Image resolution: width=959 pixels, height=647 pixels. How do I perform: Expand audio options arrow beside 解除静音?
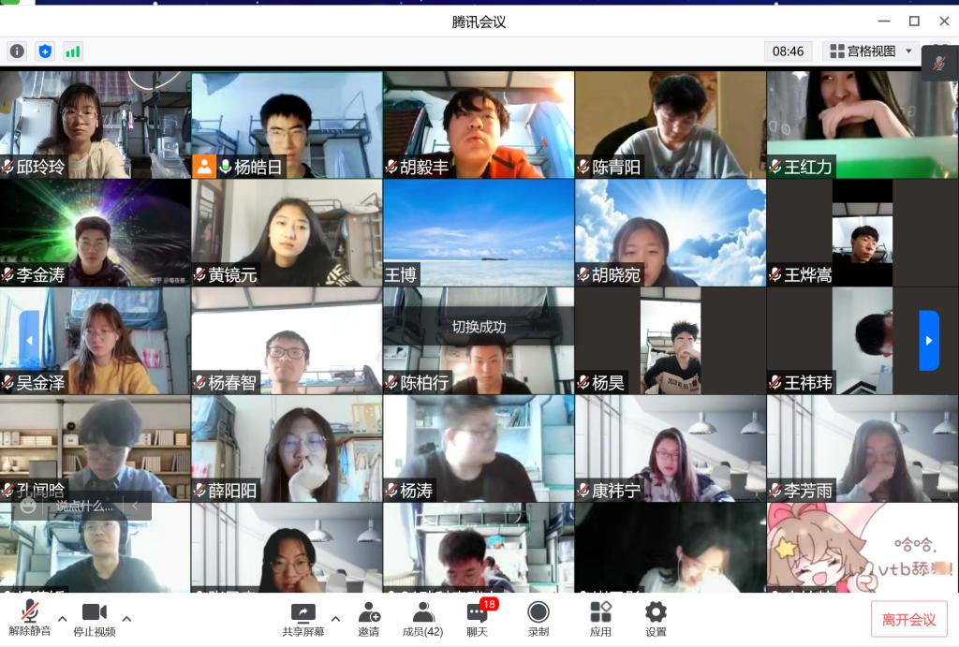click(63, 619)
